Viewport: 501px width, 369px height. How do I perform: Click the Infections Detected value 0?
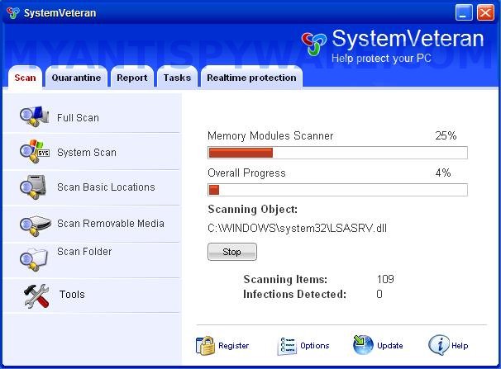point(379,294)
